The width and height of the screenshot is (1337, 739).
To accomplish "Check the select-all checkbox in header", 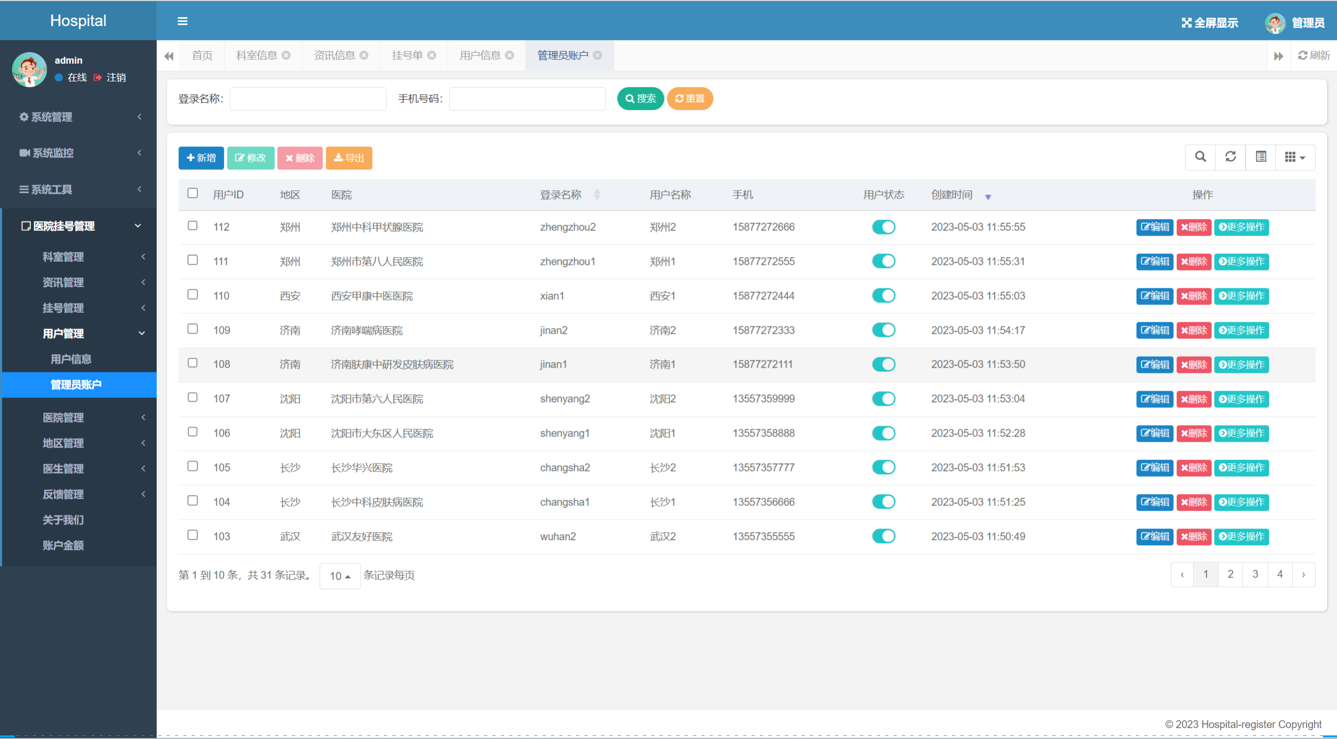I will coord(193,193).
